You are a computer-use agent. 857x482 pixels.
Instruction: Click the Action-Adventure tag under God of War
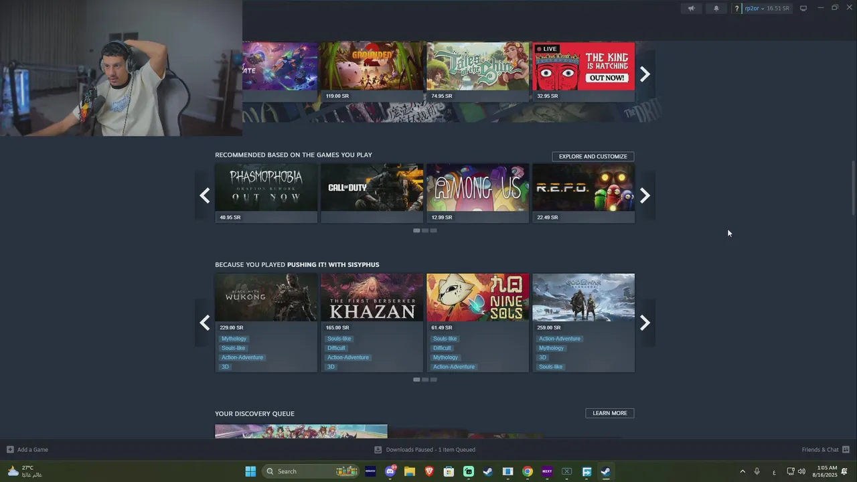point(560,339)
